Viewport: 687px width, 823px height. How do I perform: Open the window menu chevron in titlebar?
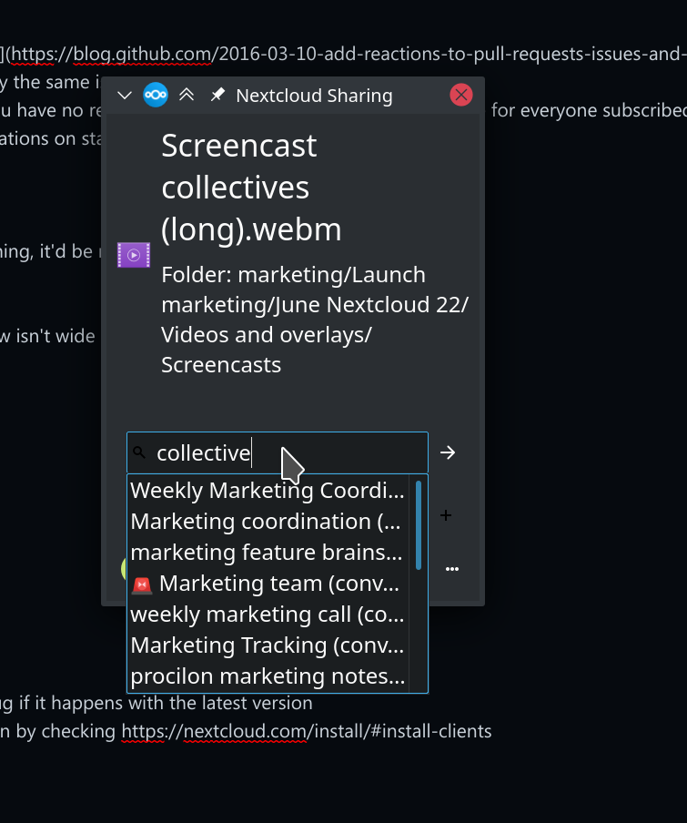coord(125,96)
